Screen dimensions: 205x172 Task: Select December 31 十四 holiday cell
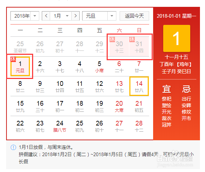coord(139,47)
